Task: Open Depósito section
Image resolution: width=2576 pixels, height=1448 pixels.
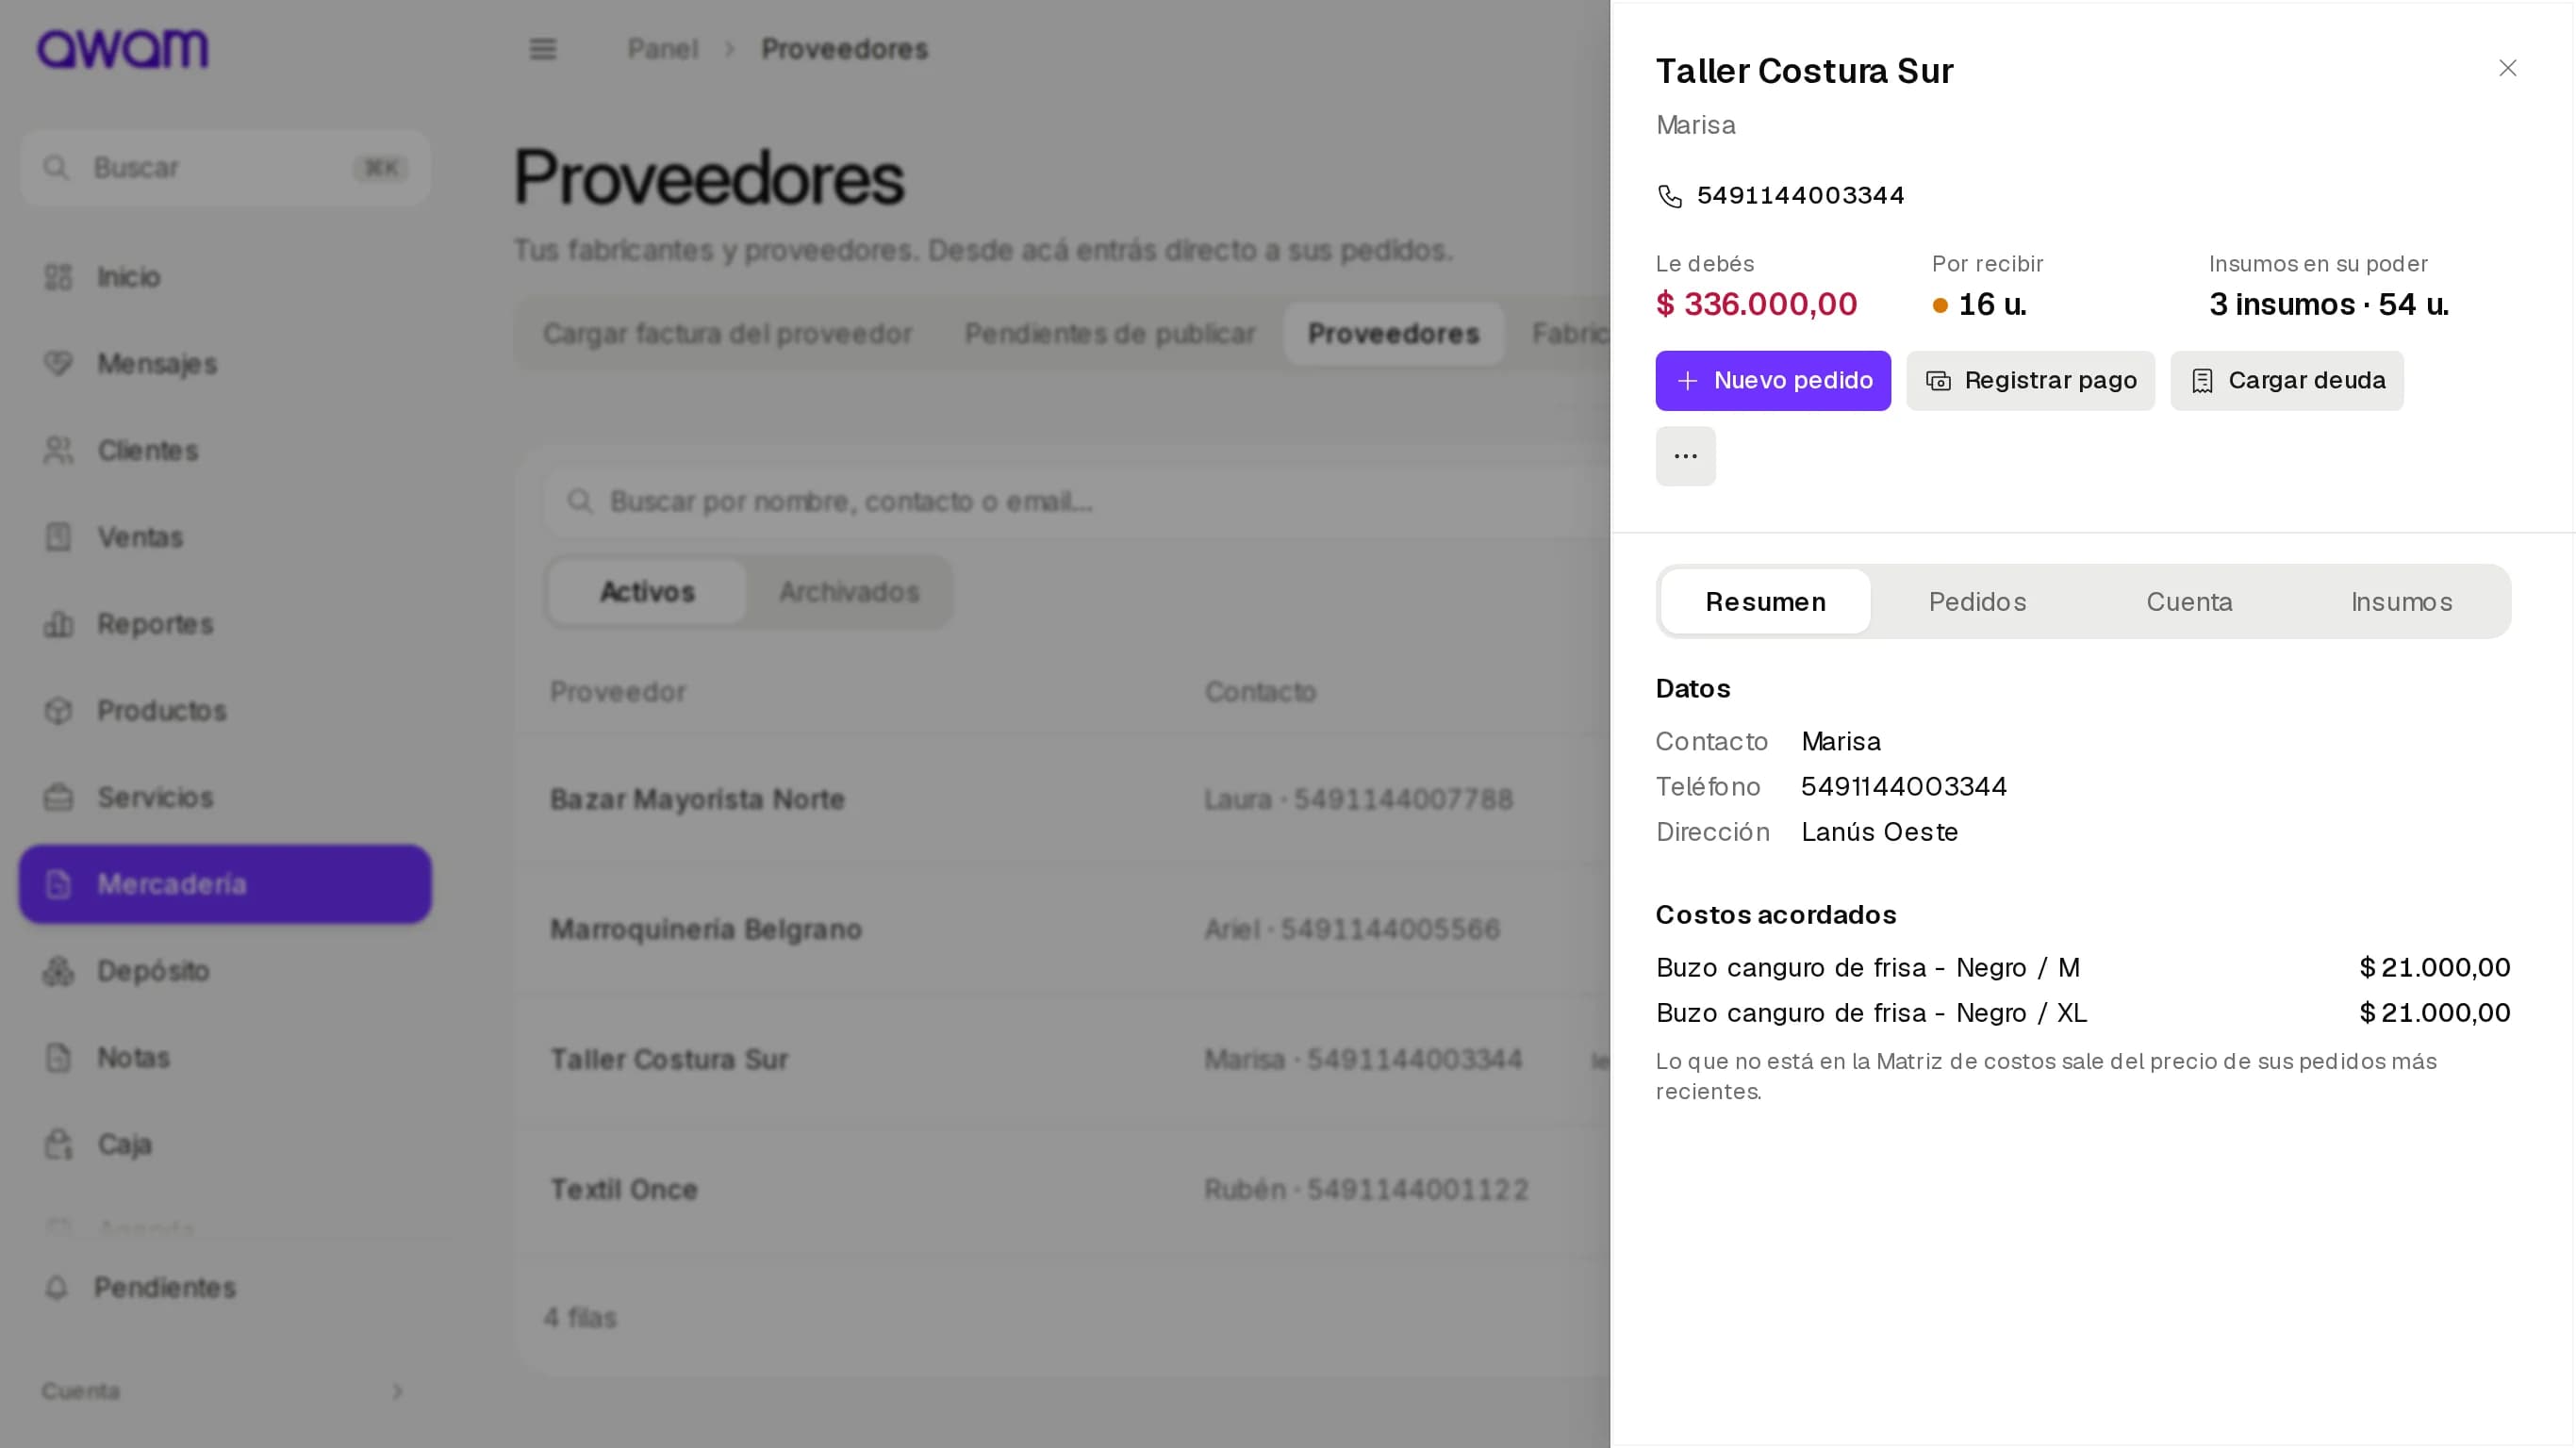Action: pos(225,971)
